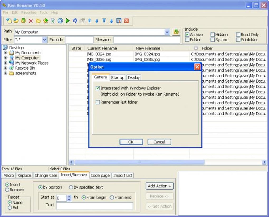The image size is (269, 217).
Task: Open the Import List tab
Action: click(123, 176)
